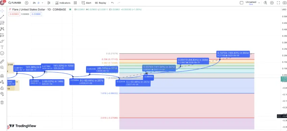Click the Flare / United States Dollar title

click(x=39, y=9)
